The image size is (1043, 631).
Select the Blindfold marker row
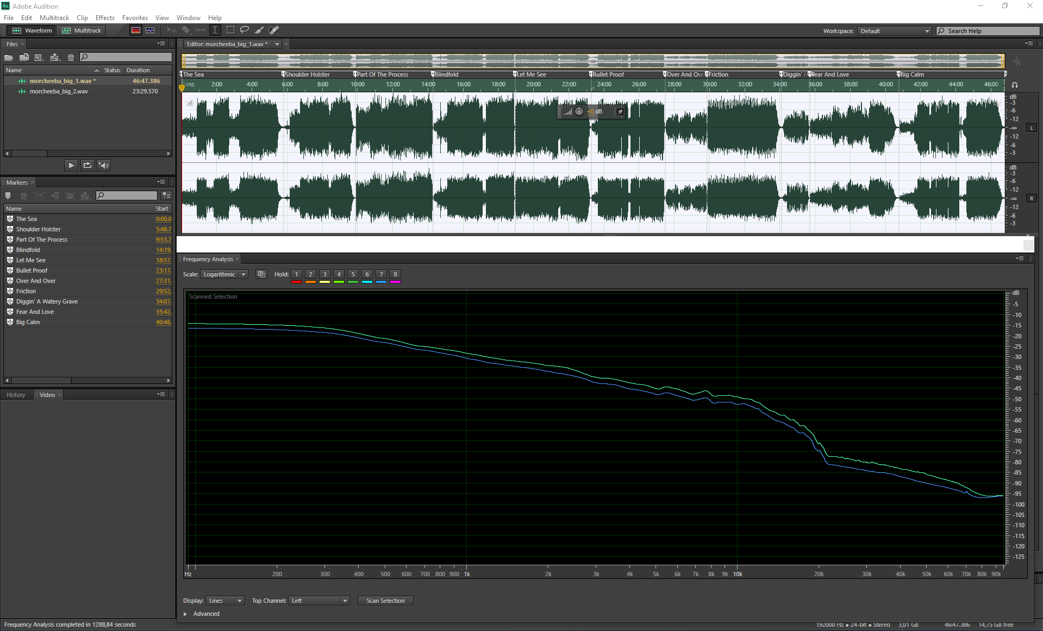coord(88,250)
